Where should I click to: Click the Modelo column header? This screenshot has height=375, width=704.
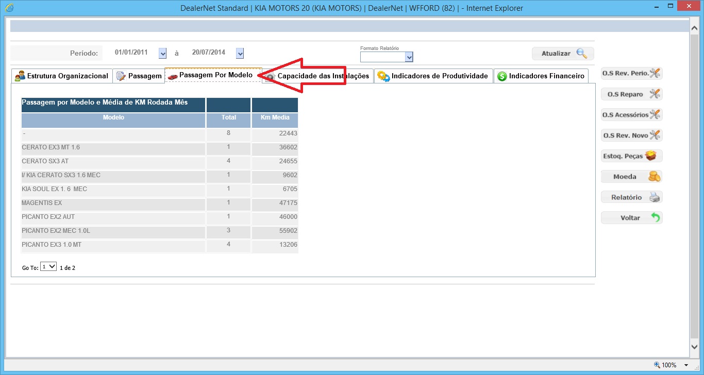coord(113,121)
